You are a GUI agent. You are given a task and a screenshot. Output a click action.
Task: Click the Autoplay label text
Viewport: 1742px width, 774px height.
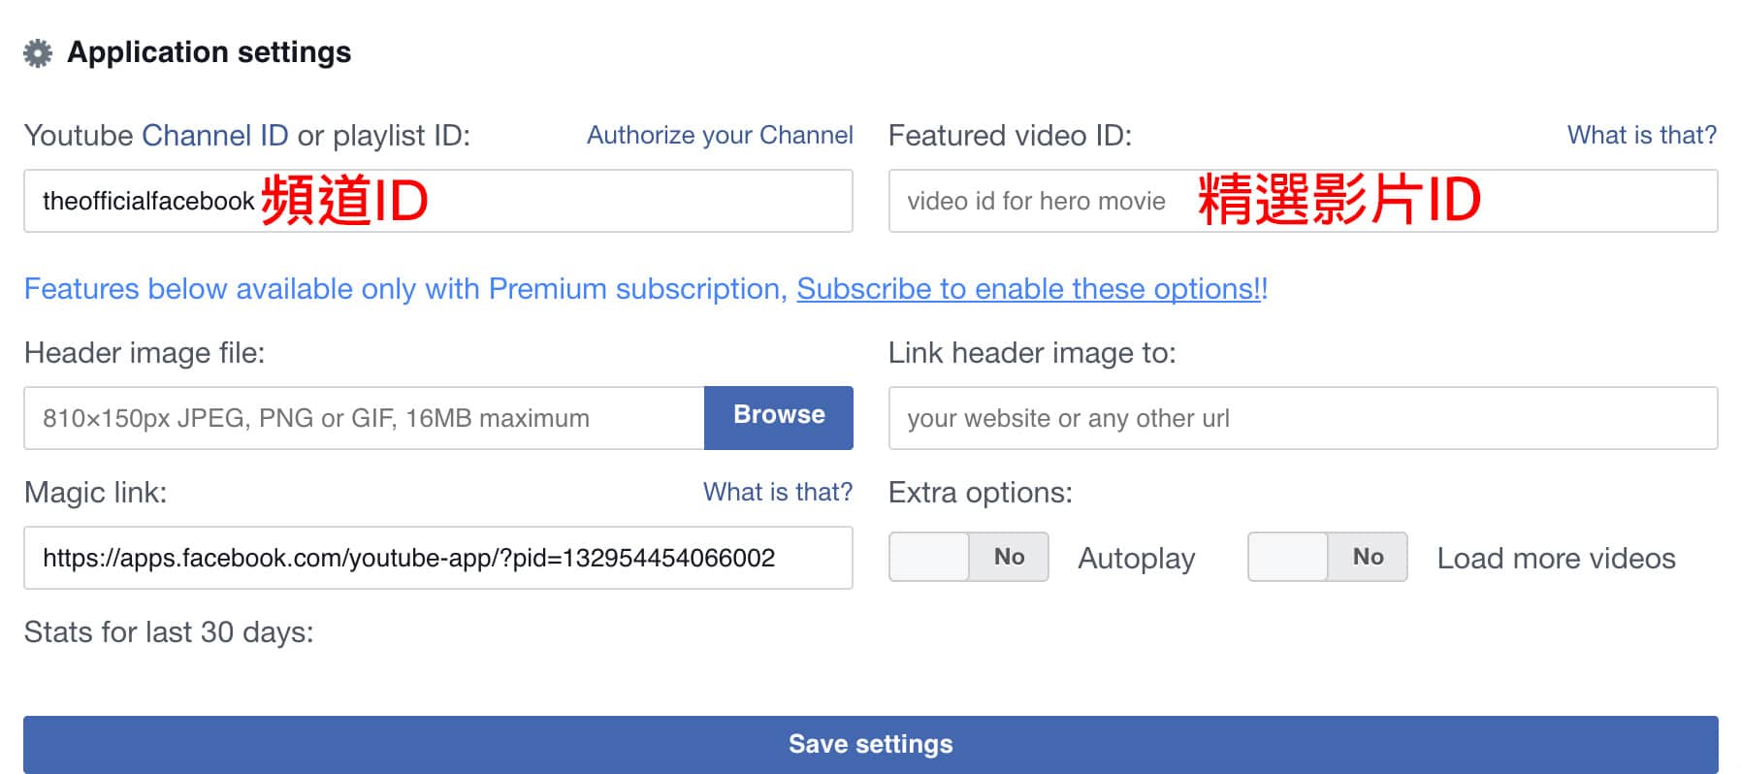[x=1137, y=559]
